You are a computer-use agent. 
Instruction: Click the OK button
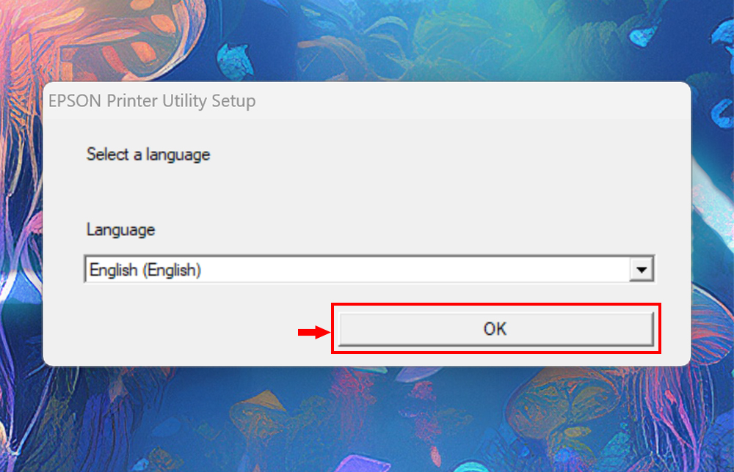(x=495, y=329)
